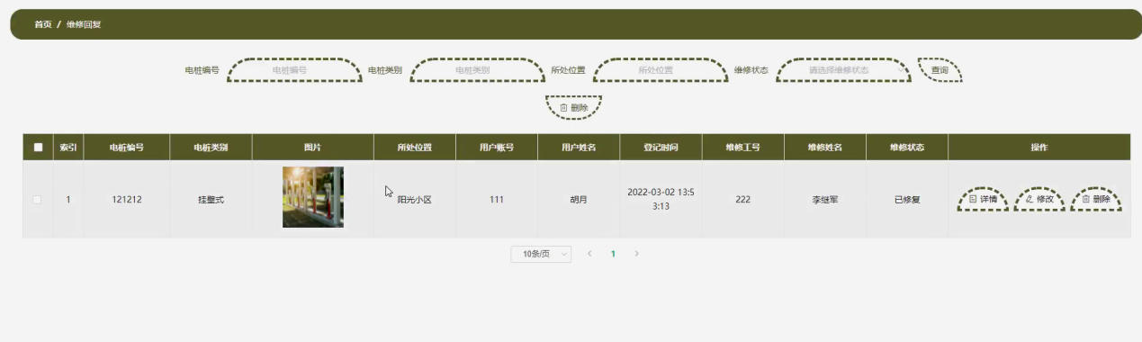The width and height of the screenshot is (1142, 342).
Task: Focus the 所处位置 search input
Action: tap(661, 70)
